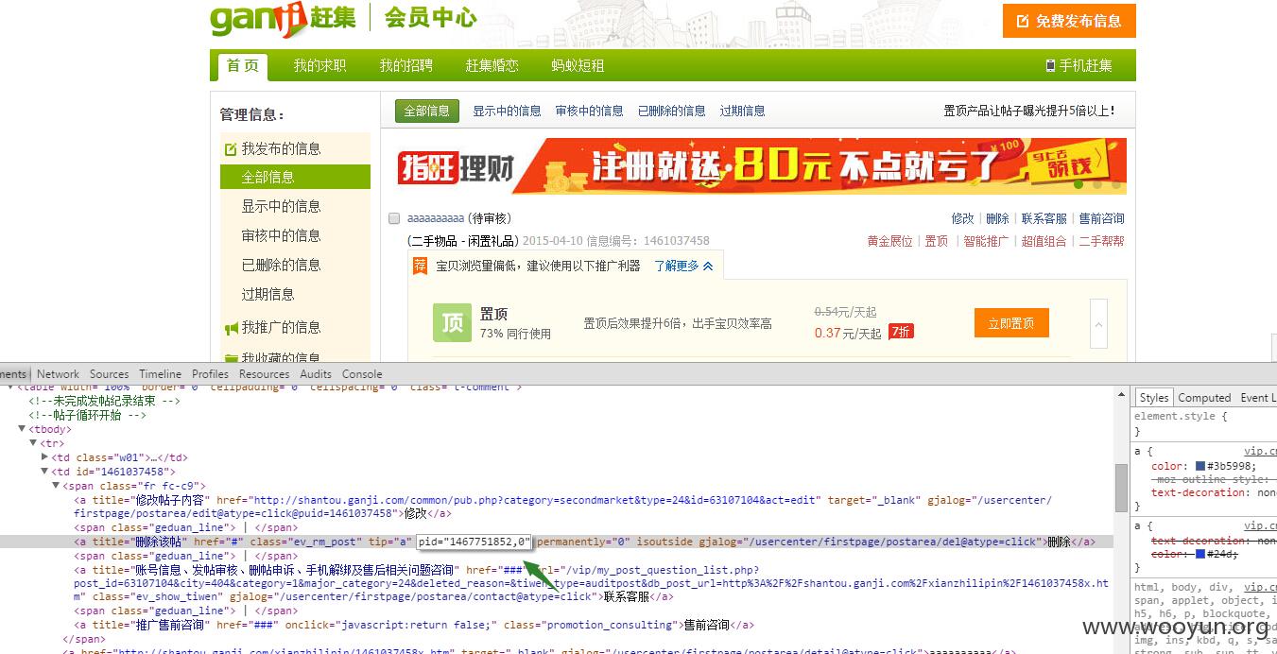Collapse the tbody node in DOM tree
This screenshot has width=1277, height=654.
coord(22,429)
